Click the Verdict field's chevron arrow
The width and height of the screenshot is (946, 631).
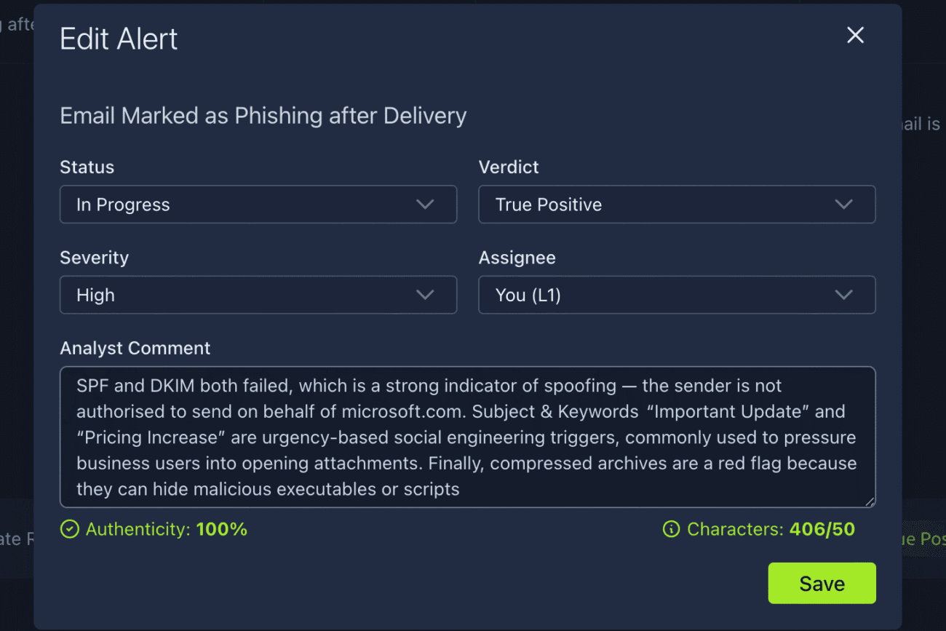(x=843, y=205)
